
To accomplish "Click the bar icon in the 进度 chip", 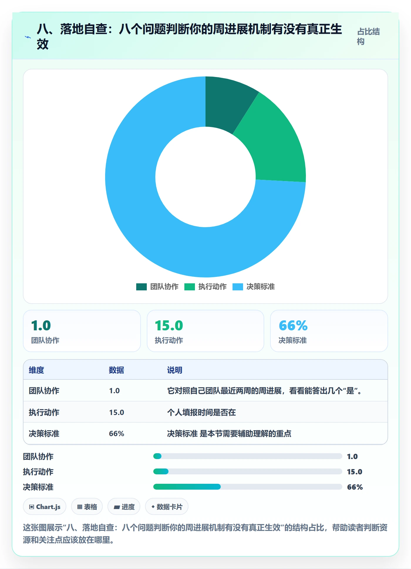I will click(x=117, y=507).
